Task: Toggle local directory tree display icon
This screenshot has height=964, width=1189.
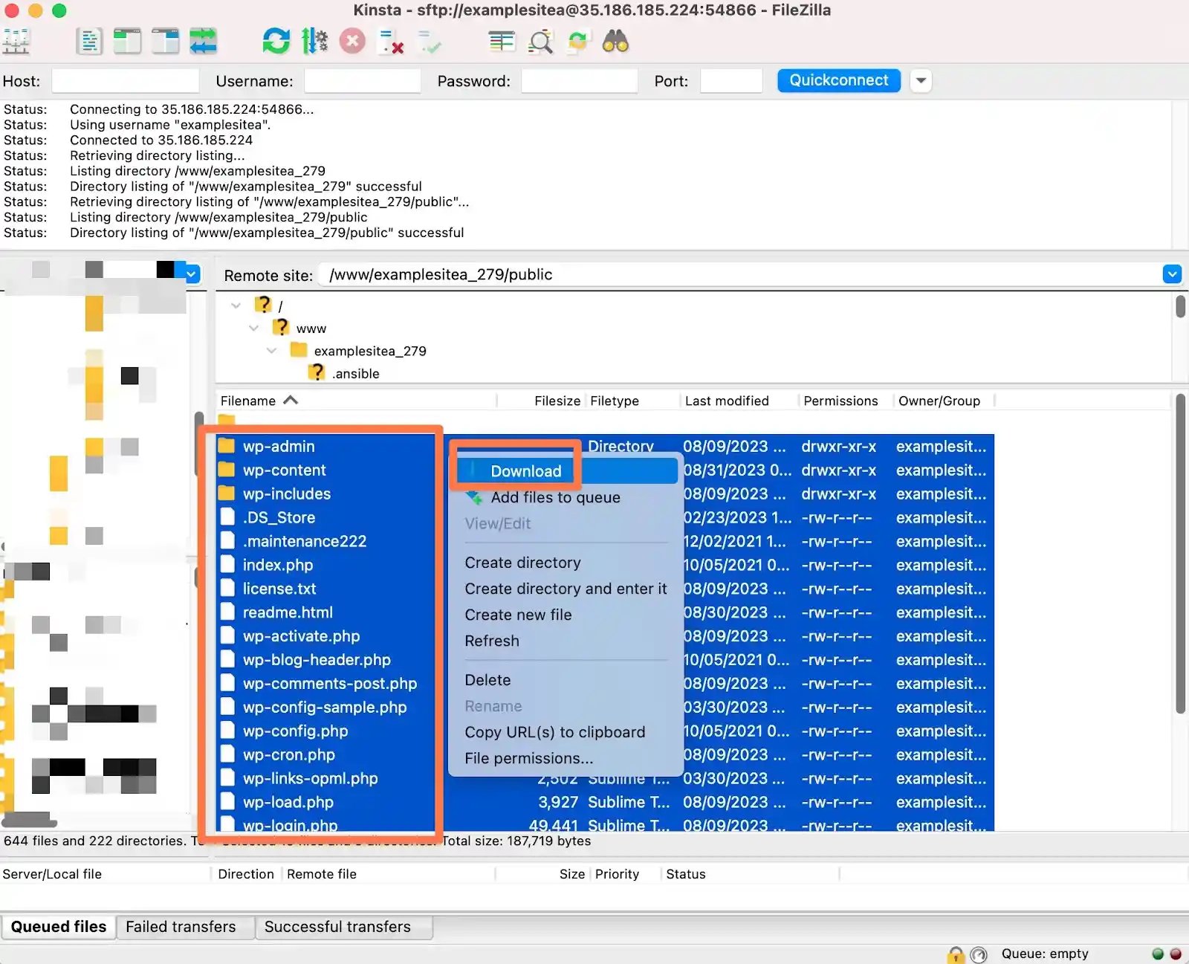Action: [127, 41]
